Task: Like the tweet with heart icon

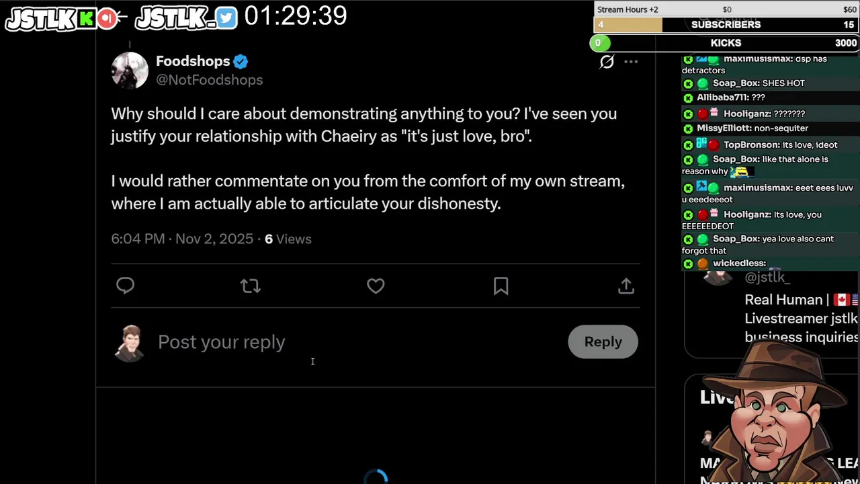Action: pos(376,286)
